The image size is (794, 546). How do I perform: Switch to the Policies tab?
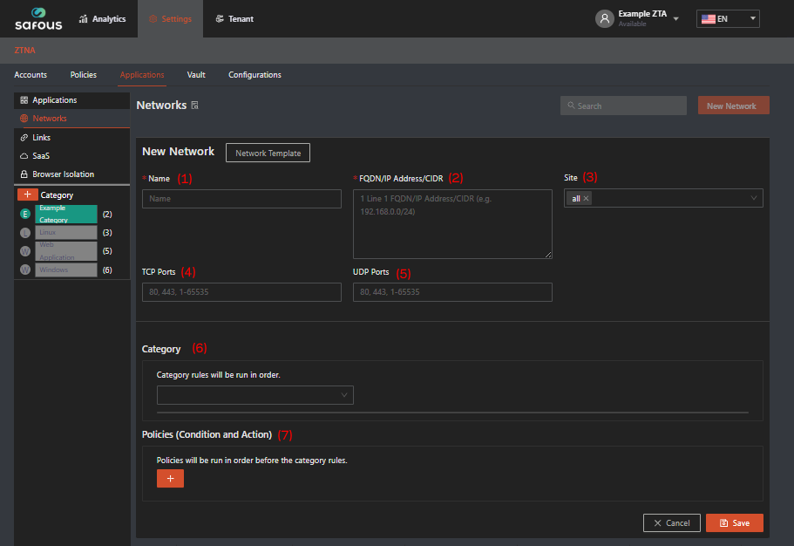click(x=84, y=75)
